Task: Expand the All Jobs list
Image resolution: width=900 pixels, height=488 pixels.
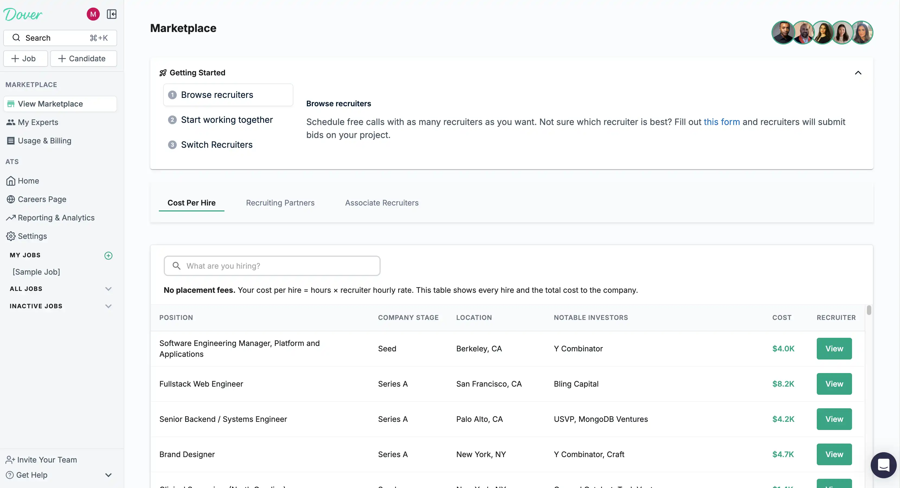Action: coord(108,289)
